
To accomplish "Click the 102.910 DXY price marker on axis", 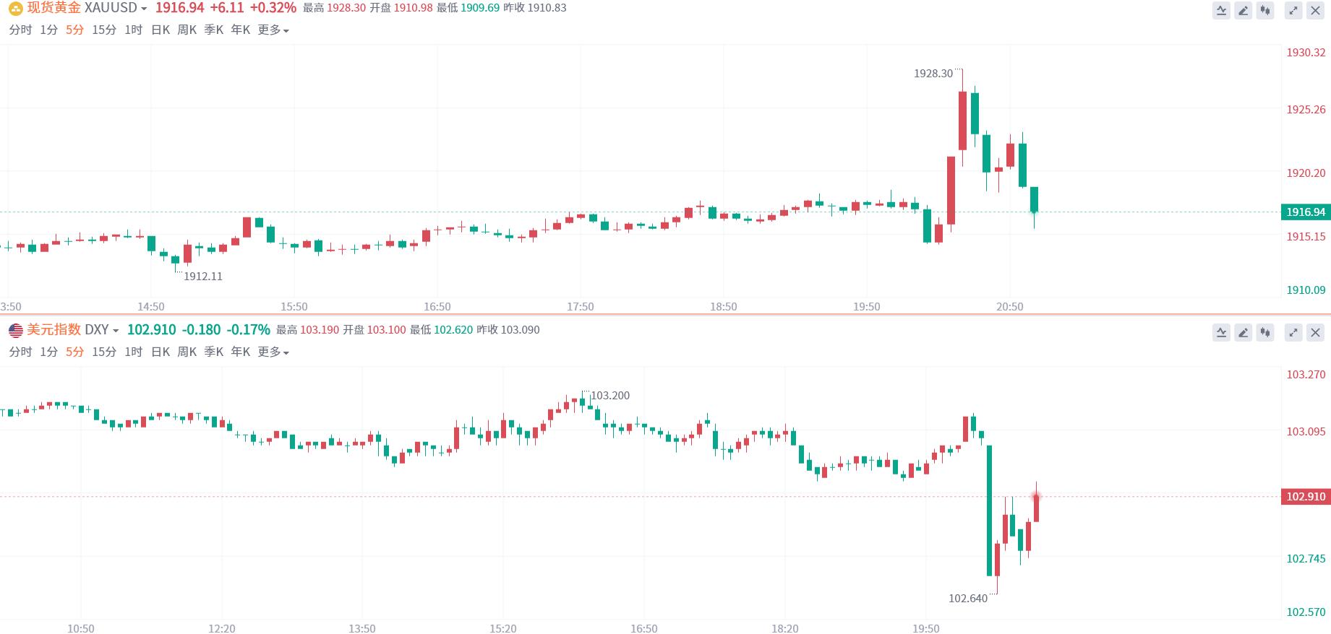I will click(1305, 496).
